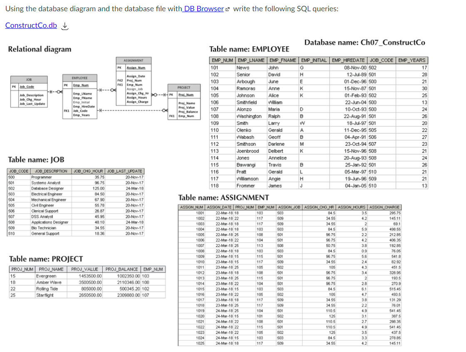Click the Relational diagram image
Screen dimensions: 466x352
106,88
